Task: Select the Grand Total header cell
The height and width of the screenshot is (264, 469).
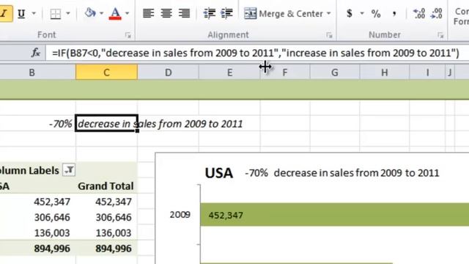Action: [x=106, y=186]
